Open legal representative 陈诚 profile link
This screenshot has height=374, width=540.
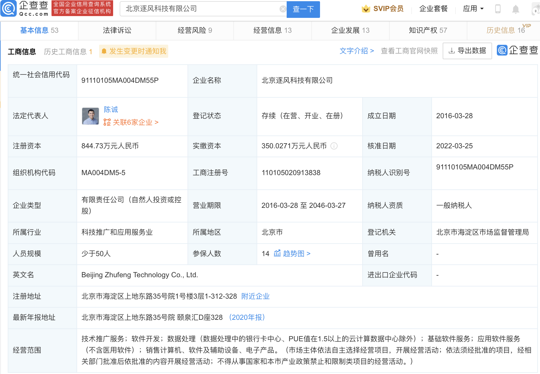tap(111, 110)
